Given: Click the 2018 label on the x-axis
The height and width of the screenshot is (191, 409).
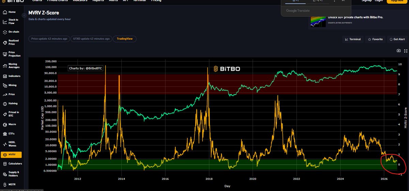Looking at the screenshot, I should coord(209,179).
